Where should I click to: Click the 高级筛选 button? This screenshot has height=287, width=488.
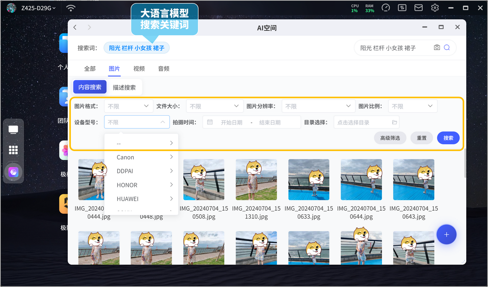(390, 138)
